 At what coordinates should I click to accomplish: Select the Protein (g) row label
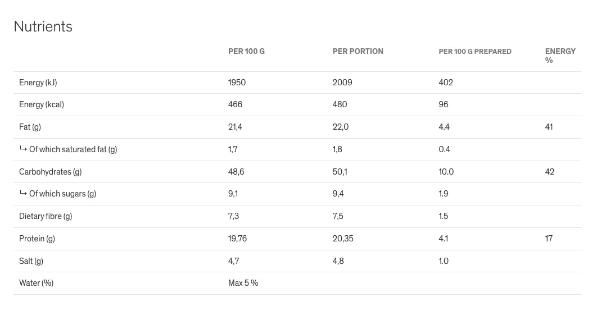point(37,239)
